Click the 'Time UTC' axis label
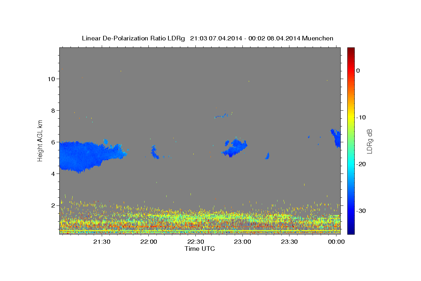The image size is (421, 281). [x=200, y=249]
